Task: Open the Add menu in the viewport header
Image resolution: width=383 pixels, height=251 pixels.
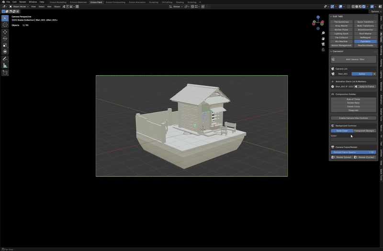Action: pyautogui.click(x=49, y=7)
